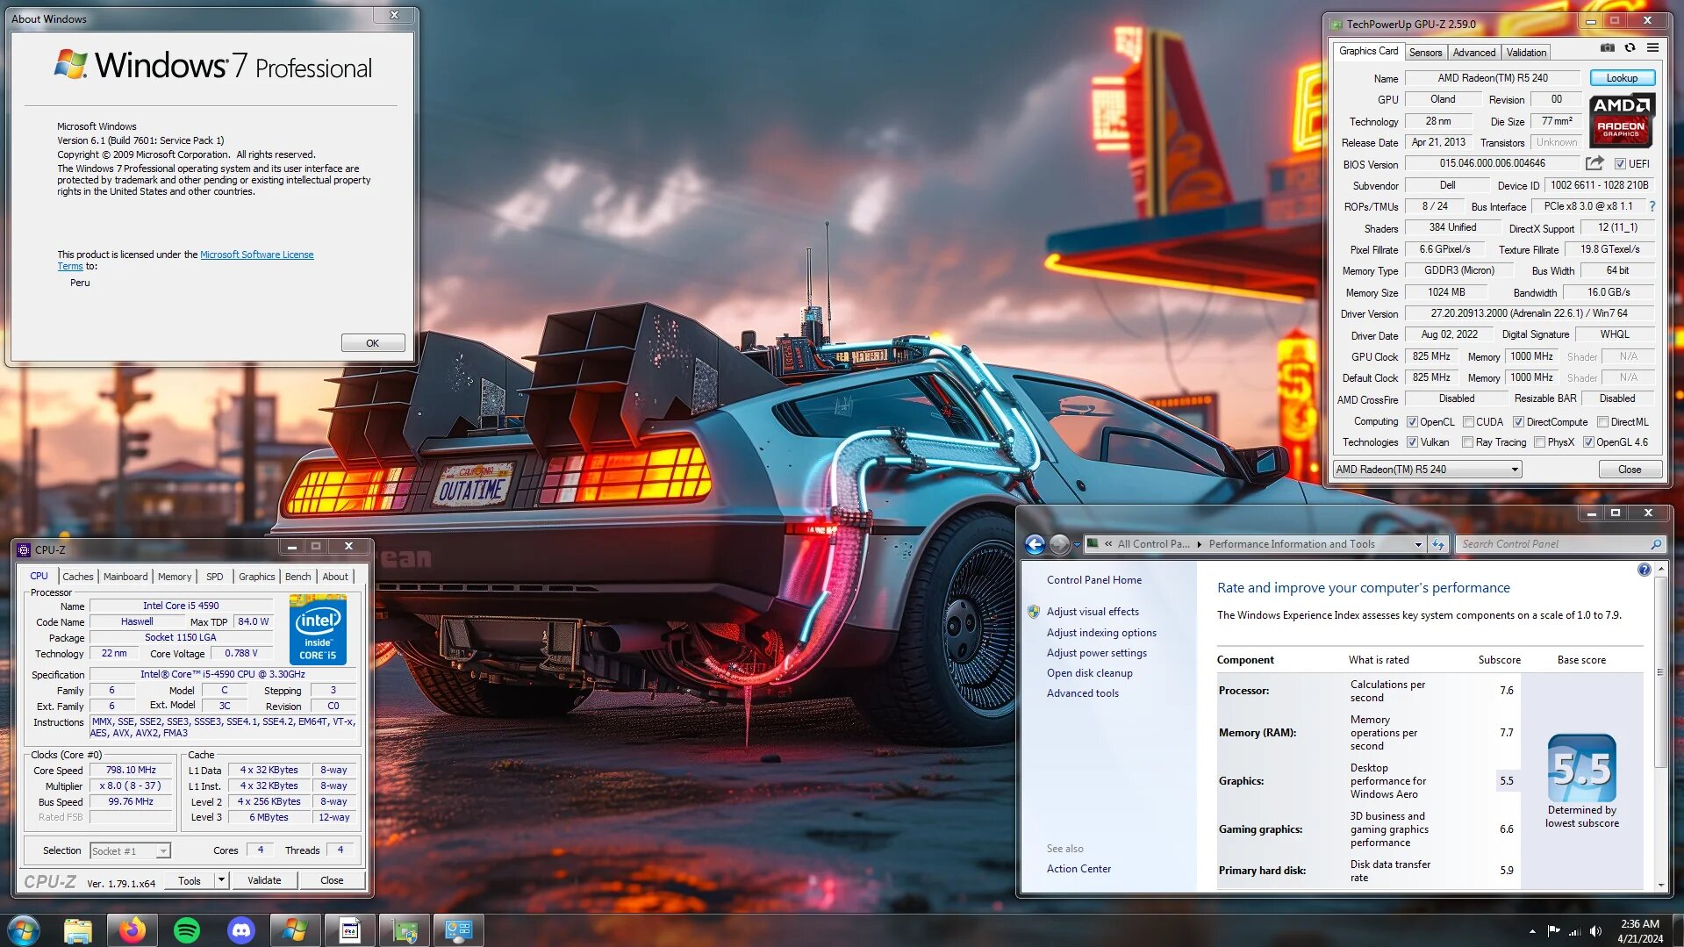Toggle the Ray Tracing checkbox

click(x=1468, y=442)
